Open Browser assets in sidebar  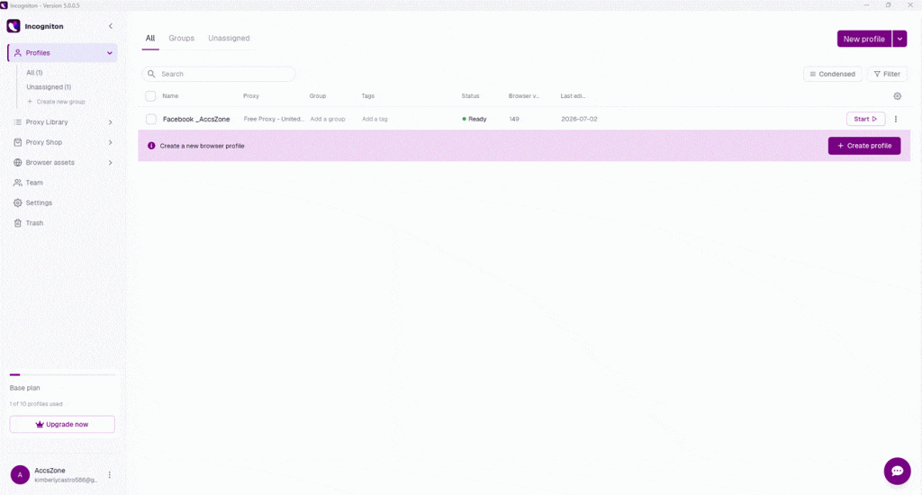tap(50, 162)
